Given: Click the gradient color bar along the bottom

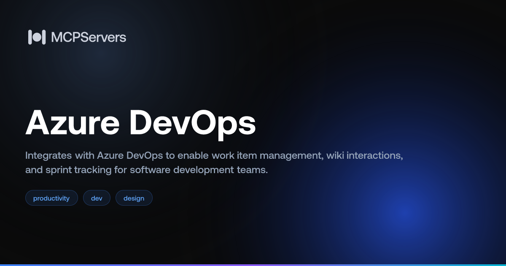Looking at the screenshot, I should coord(253,265).
